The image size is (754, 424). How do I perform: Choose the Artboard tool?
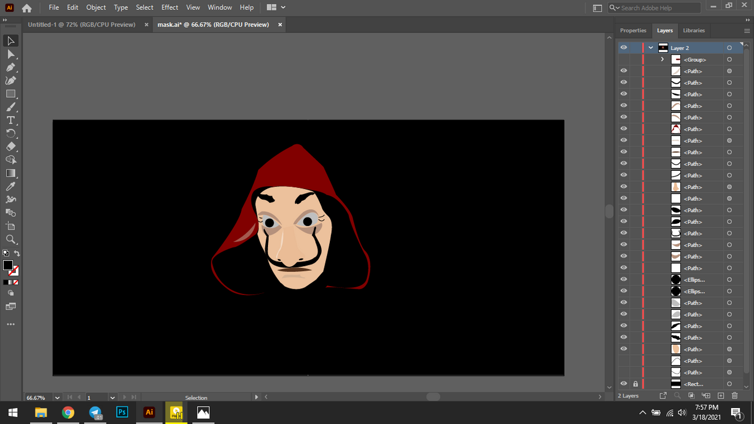[11, 226]
